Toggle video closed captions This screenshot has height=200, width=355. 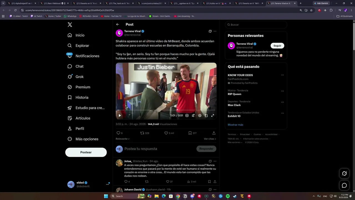(x=187, y=116)
